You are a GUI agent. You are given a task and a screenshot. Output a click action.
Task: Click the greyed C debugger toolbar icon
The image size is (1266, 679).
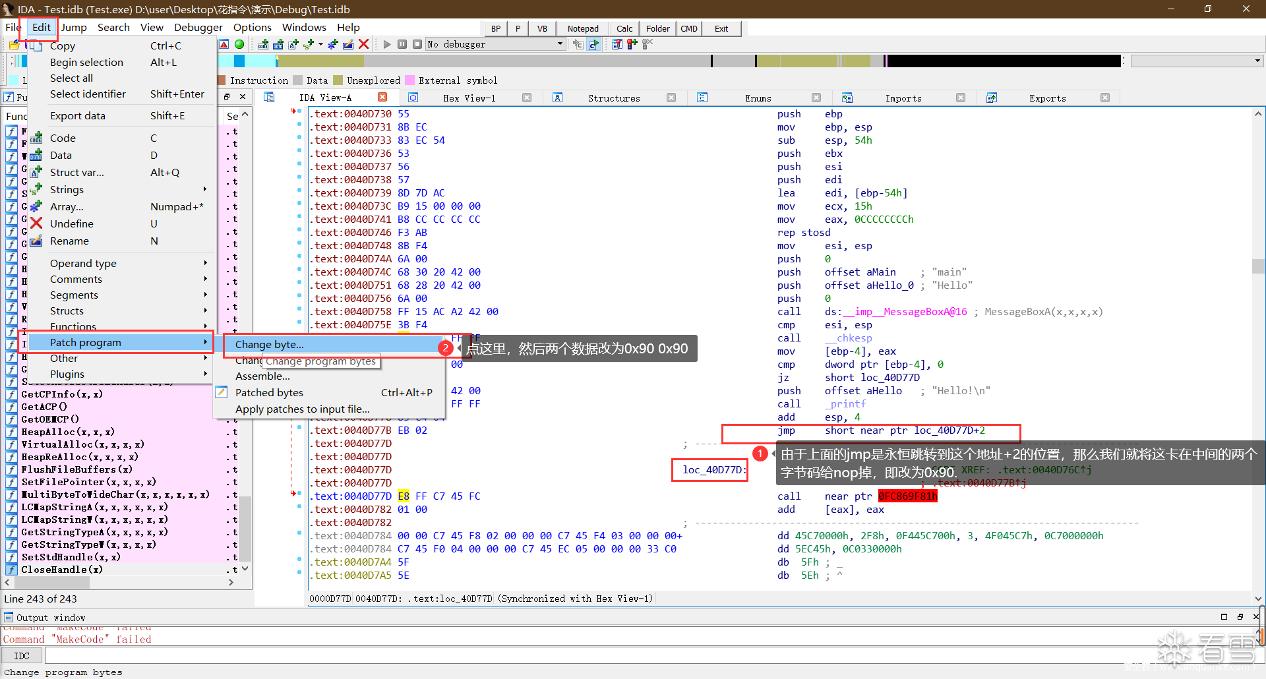[578, 44]
